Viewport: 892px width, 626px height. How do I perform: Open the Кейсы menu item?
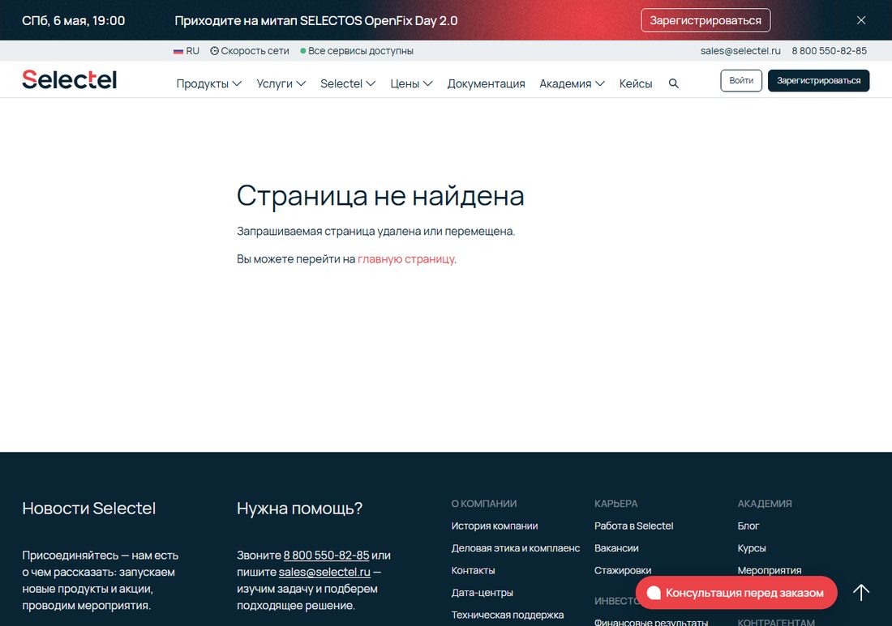[x=636, y=83]
